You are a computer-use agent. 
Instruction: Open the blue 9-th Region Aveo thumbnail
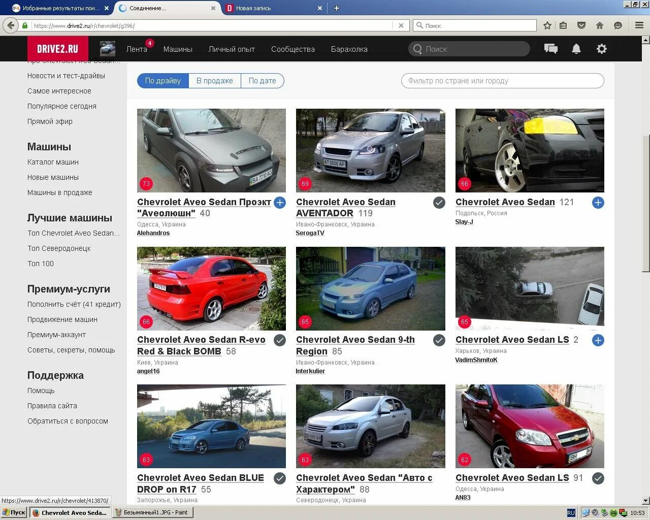tap(371, 288)
